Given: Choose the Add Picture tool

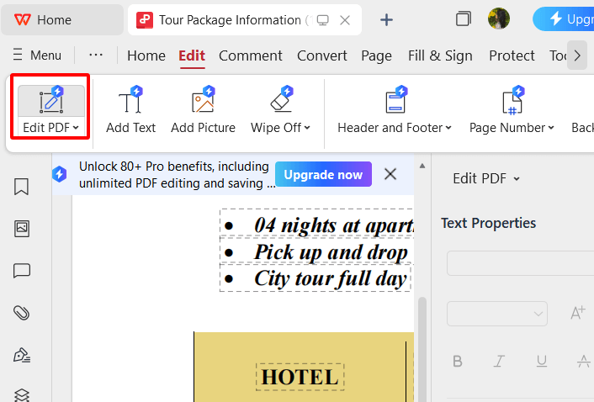Looking at the screenshot, I should tap(203, 111).
